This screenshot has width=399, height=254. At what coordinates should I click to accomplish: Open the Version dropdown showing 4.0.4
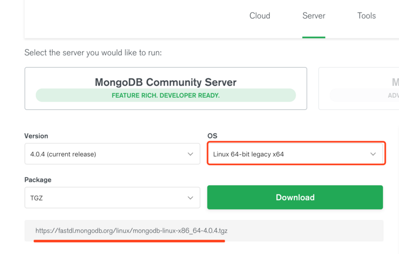(x=112, y=154)
